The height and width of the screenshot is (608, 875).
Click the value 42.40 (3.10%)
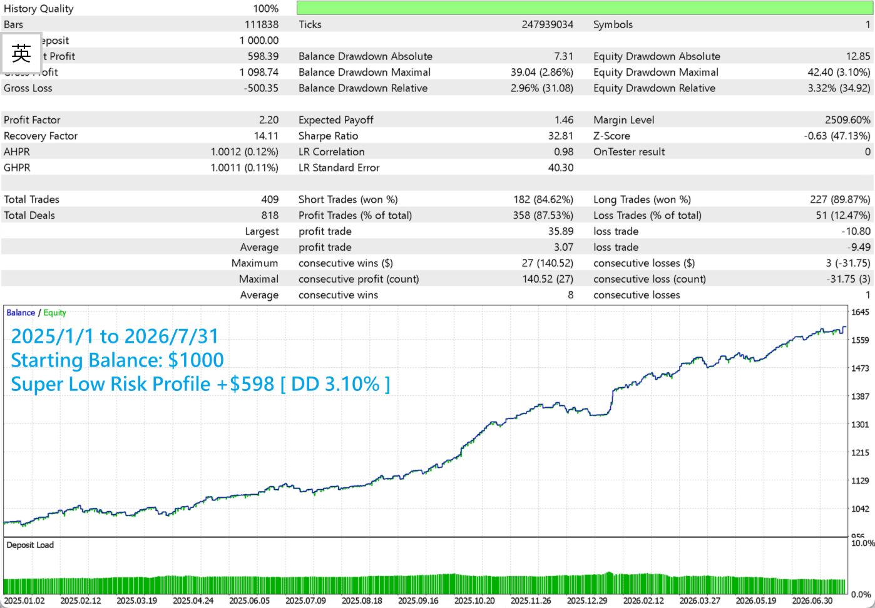click(x=839, y=73)
